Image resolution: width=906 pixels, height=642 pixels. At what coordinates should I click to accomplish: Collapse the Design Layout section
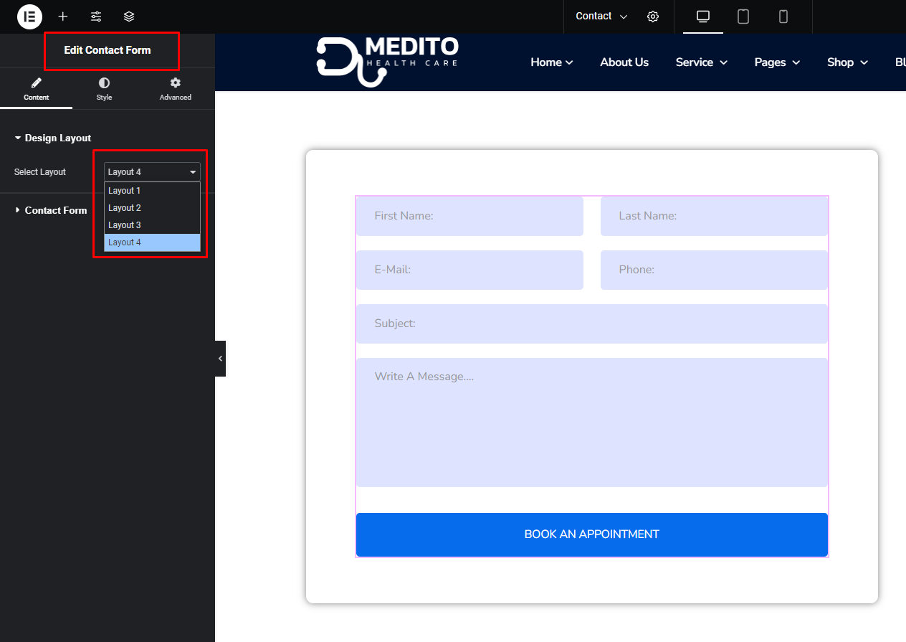click(x=57, y=138)
